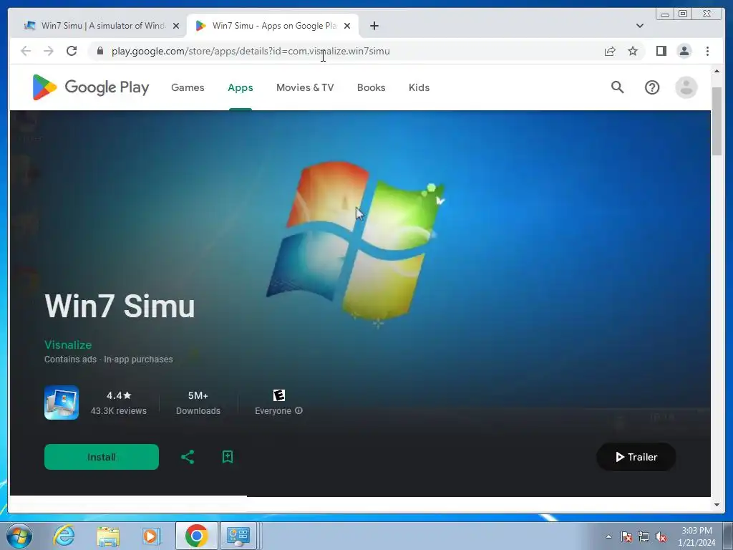Open the Apps section
Screen dimensions: 733x550
241,87
